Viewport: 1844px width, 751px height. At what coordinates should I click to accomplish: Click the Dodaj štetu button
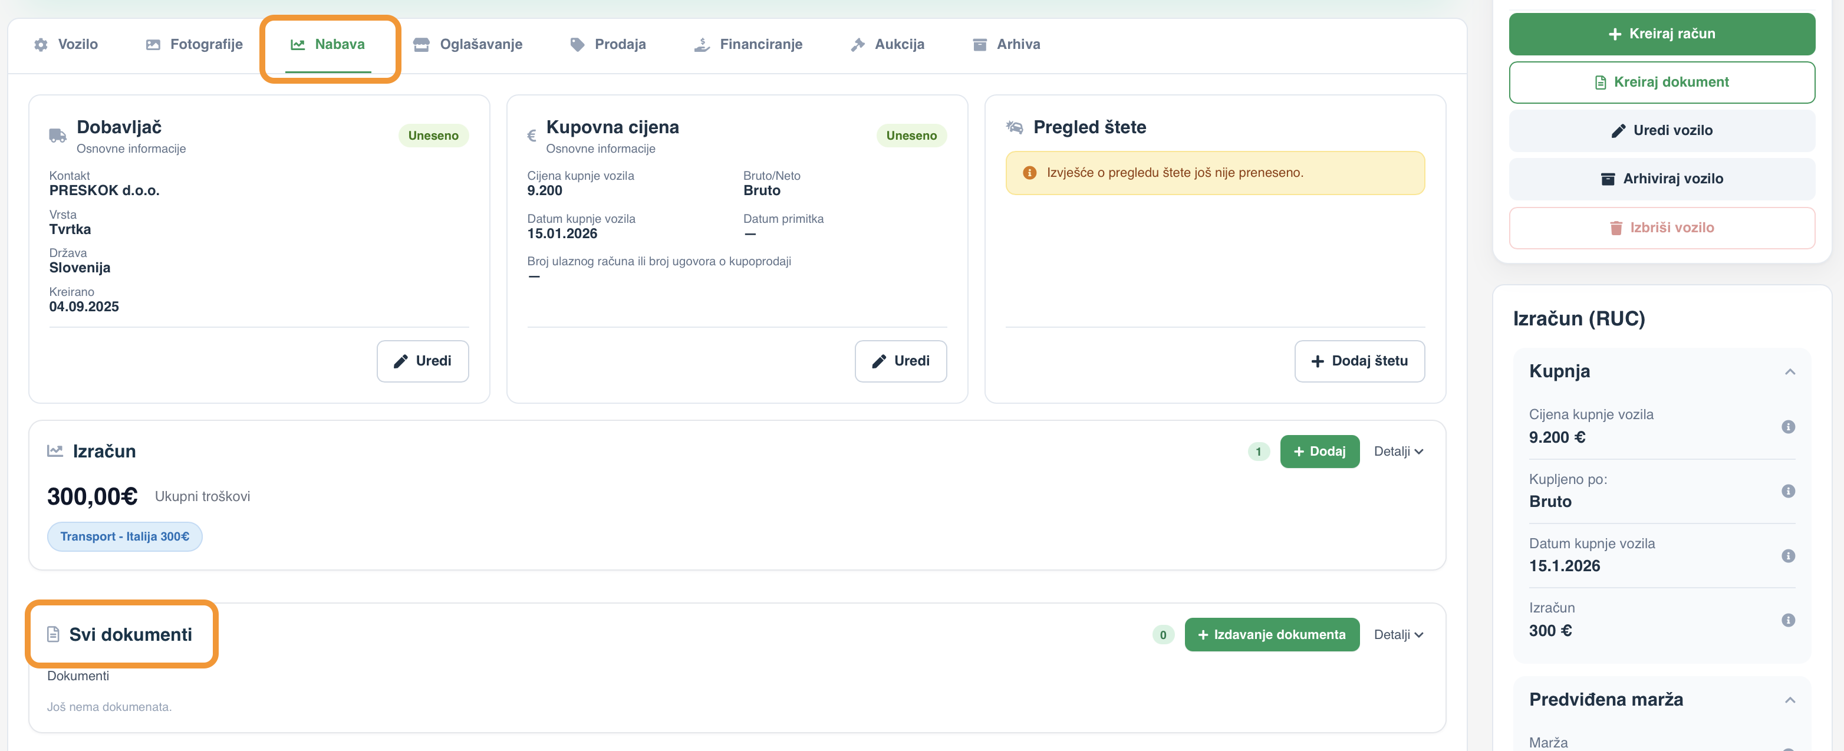[x=1359, y=361]
